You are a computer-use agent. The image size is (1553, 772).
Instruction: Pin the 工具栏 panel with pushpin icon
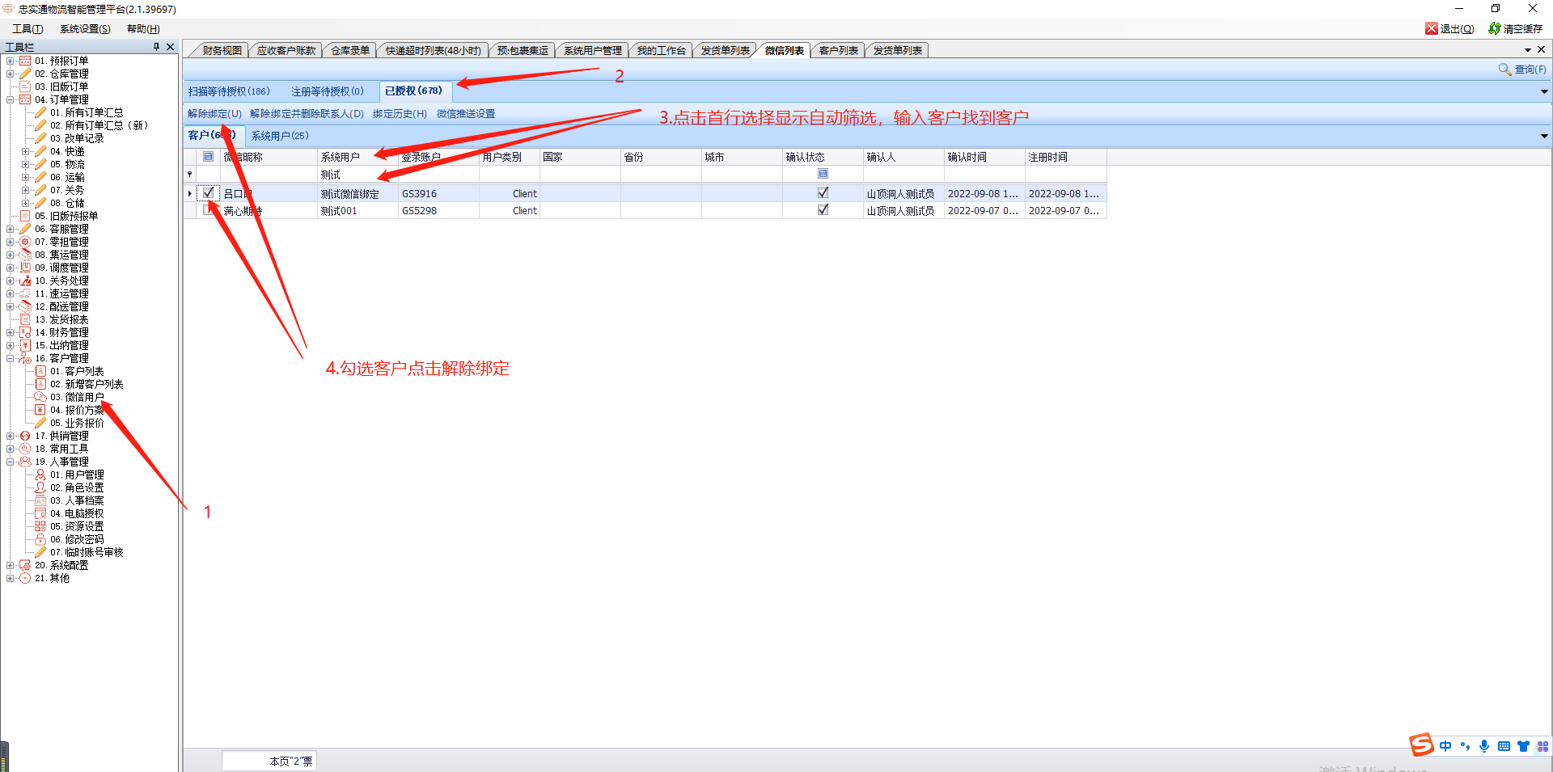[x=157, y=47]
